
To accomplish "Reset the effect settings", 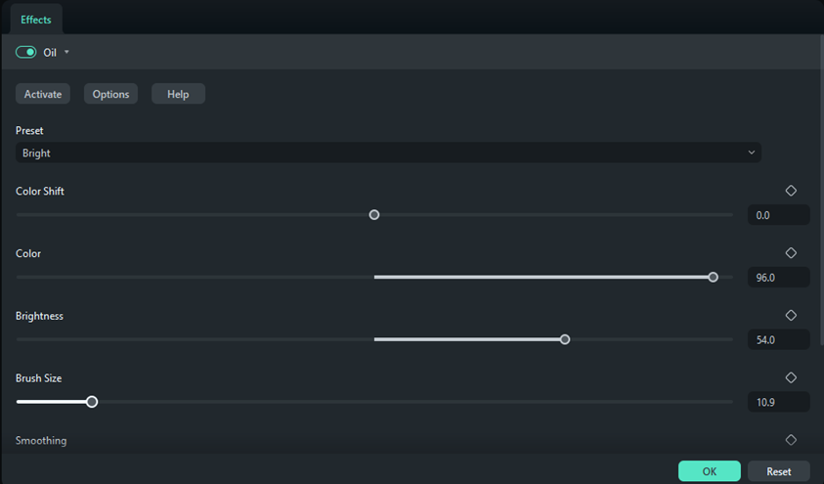I will 778,471.
